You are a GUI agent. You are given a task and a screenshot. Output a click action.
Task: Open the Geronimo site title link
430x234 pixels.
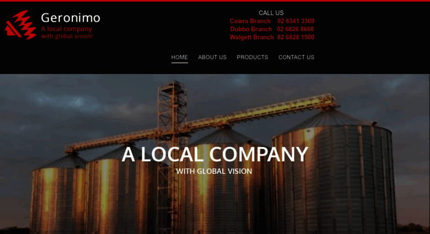(x=70, y=18)
